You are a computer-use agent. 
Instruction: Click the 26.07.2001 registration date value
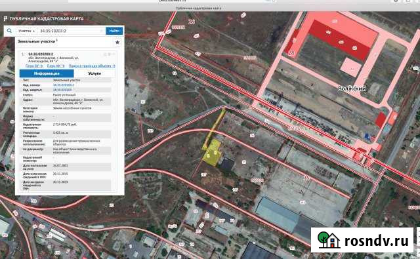coord(60,166)
